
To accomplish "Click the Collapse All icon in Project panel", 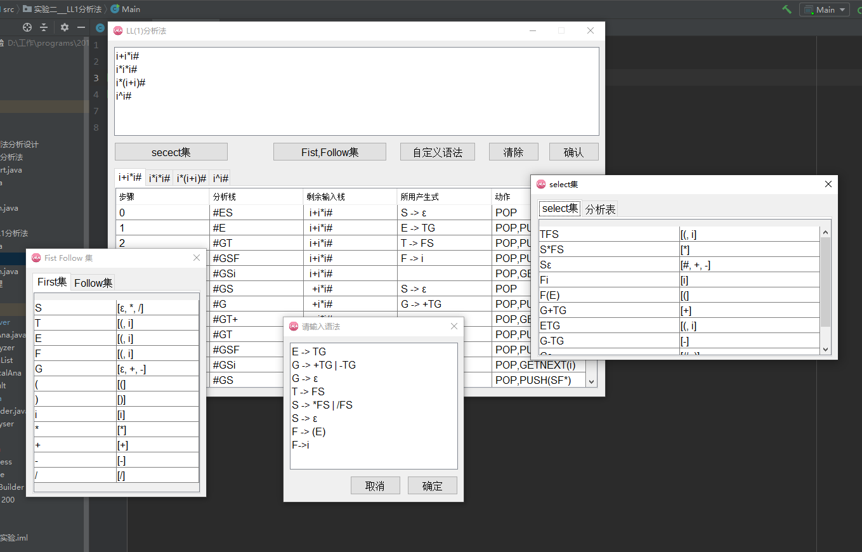I will (44, 27).
